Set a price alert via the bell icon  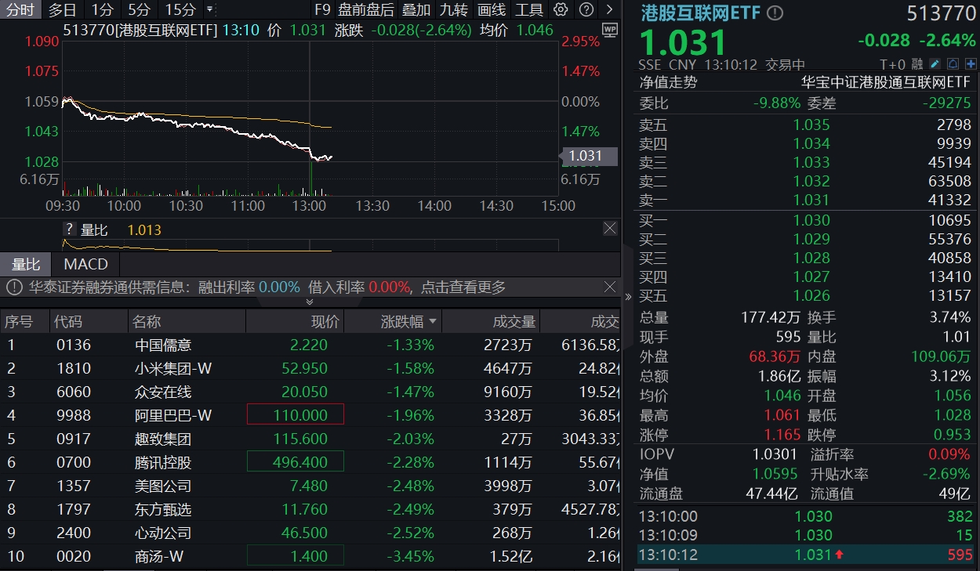(952, 63)
